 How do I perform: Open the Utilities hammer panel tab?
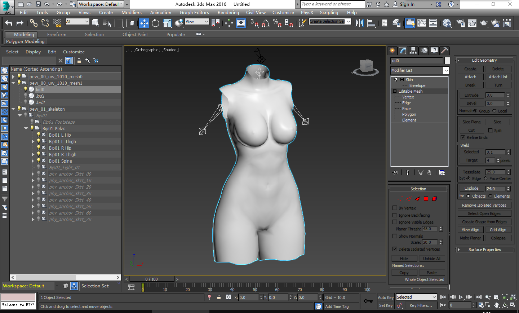click(445, 50)
